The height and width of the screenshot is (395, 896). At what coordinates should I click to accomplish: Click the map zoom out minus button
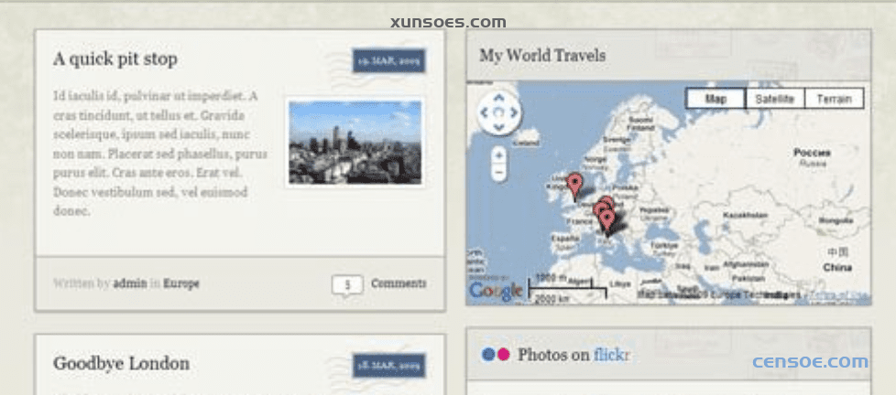pyautogui.click(x=498, y=172)
